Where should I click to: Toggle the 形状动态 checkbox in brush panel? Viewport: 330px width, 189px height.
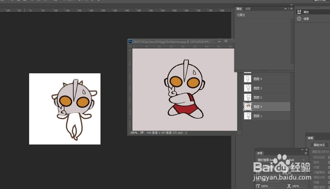click(311, 157)
